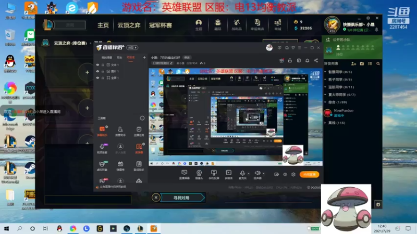Open the 主播任务 streamer tasks tool
The height and width of the screenshot is (234, 417).
(139, 132)
